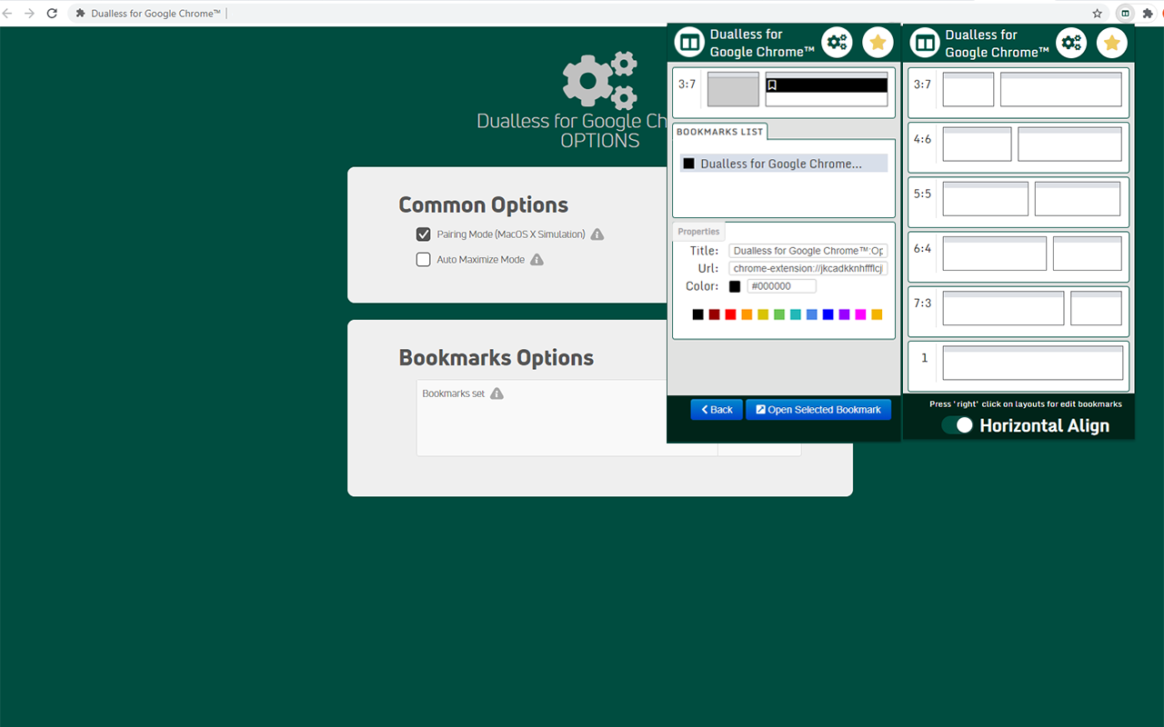Image resolution: width=1164 pixels, height=727 pixels.
Task: Click right window of the 7:3 layout
Action: pyautogui.click(x=1097, y=308)
